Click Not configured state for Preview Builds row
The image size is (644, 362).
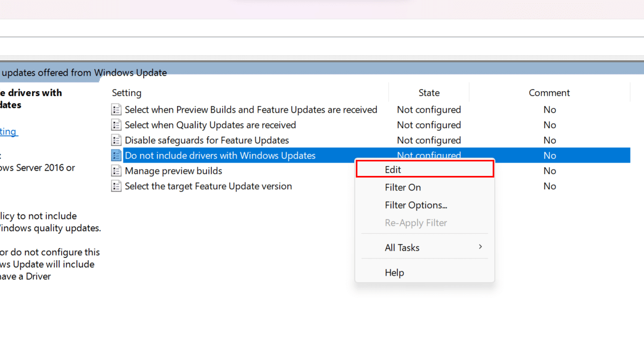click(429, 110)
